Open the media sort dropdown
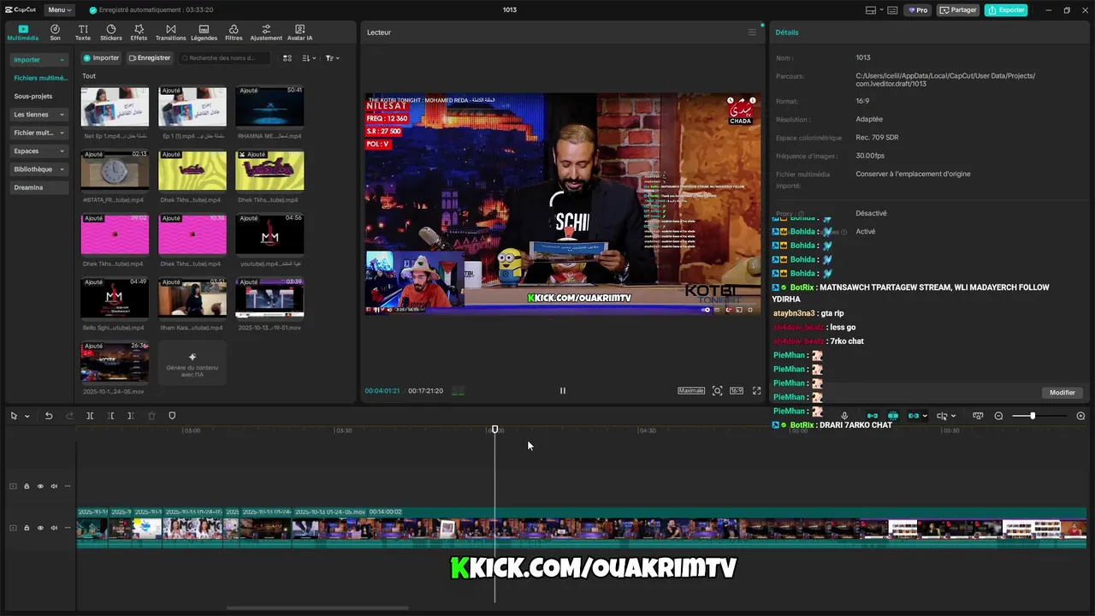Image resolution: width=1095 pixels, height=616 pixels. (309, 58)
